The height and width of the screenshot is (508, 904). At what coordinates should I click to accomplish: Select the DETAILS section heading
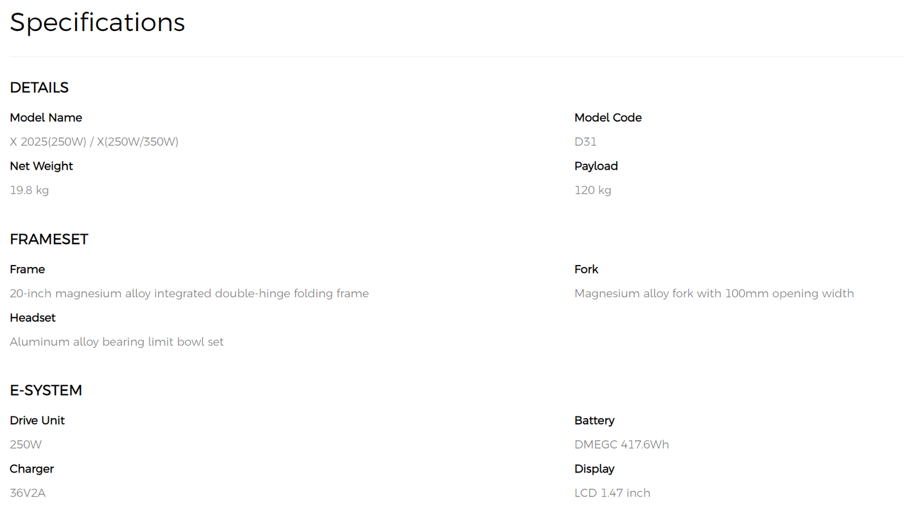39,88
